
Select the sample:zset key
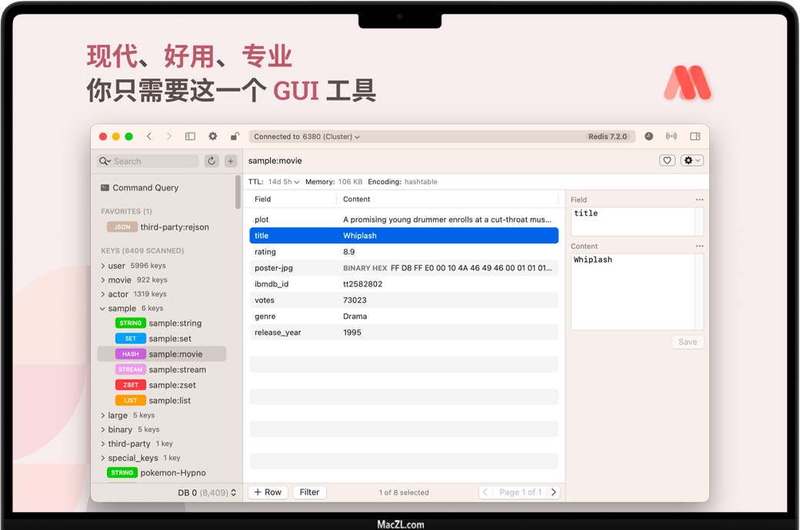click(172, 385)
